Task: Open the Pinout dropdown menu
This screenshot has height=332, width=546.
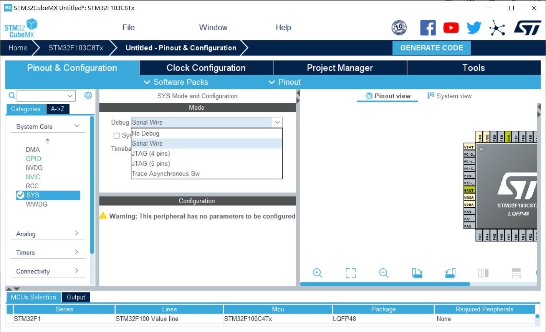Action: pyautogui.click(x=285, y=82)
